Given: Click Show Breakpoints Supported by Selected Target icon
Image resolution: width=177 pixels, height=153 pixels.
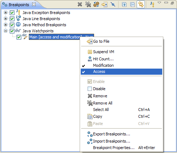Looking at the screenshot, I should (96, 5).
